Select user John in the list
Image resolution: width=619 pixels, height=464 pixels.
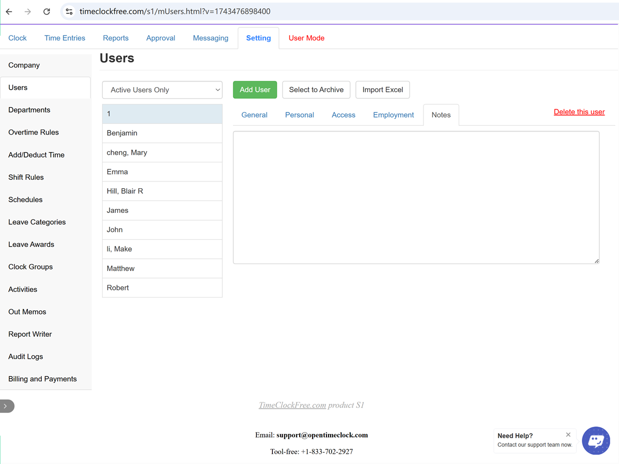162,230
